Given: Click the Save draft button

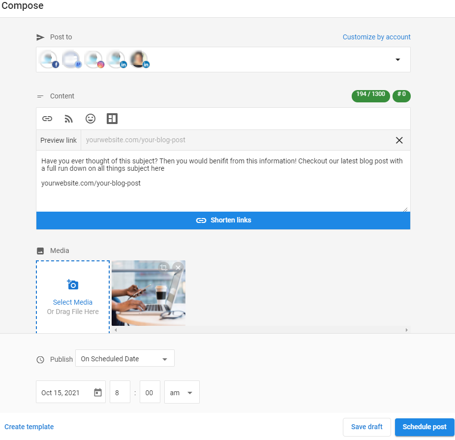Looking at the screenshot, I should click(x=367, y=427).
